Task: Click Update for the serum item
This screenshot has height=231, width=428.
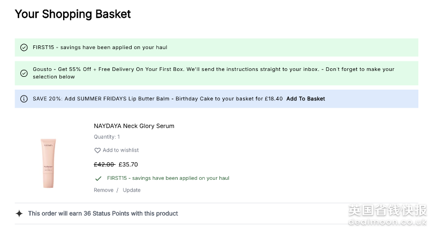Action: (132, 190)
